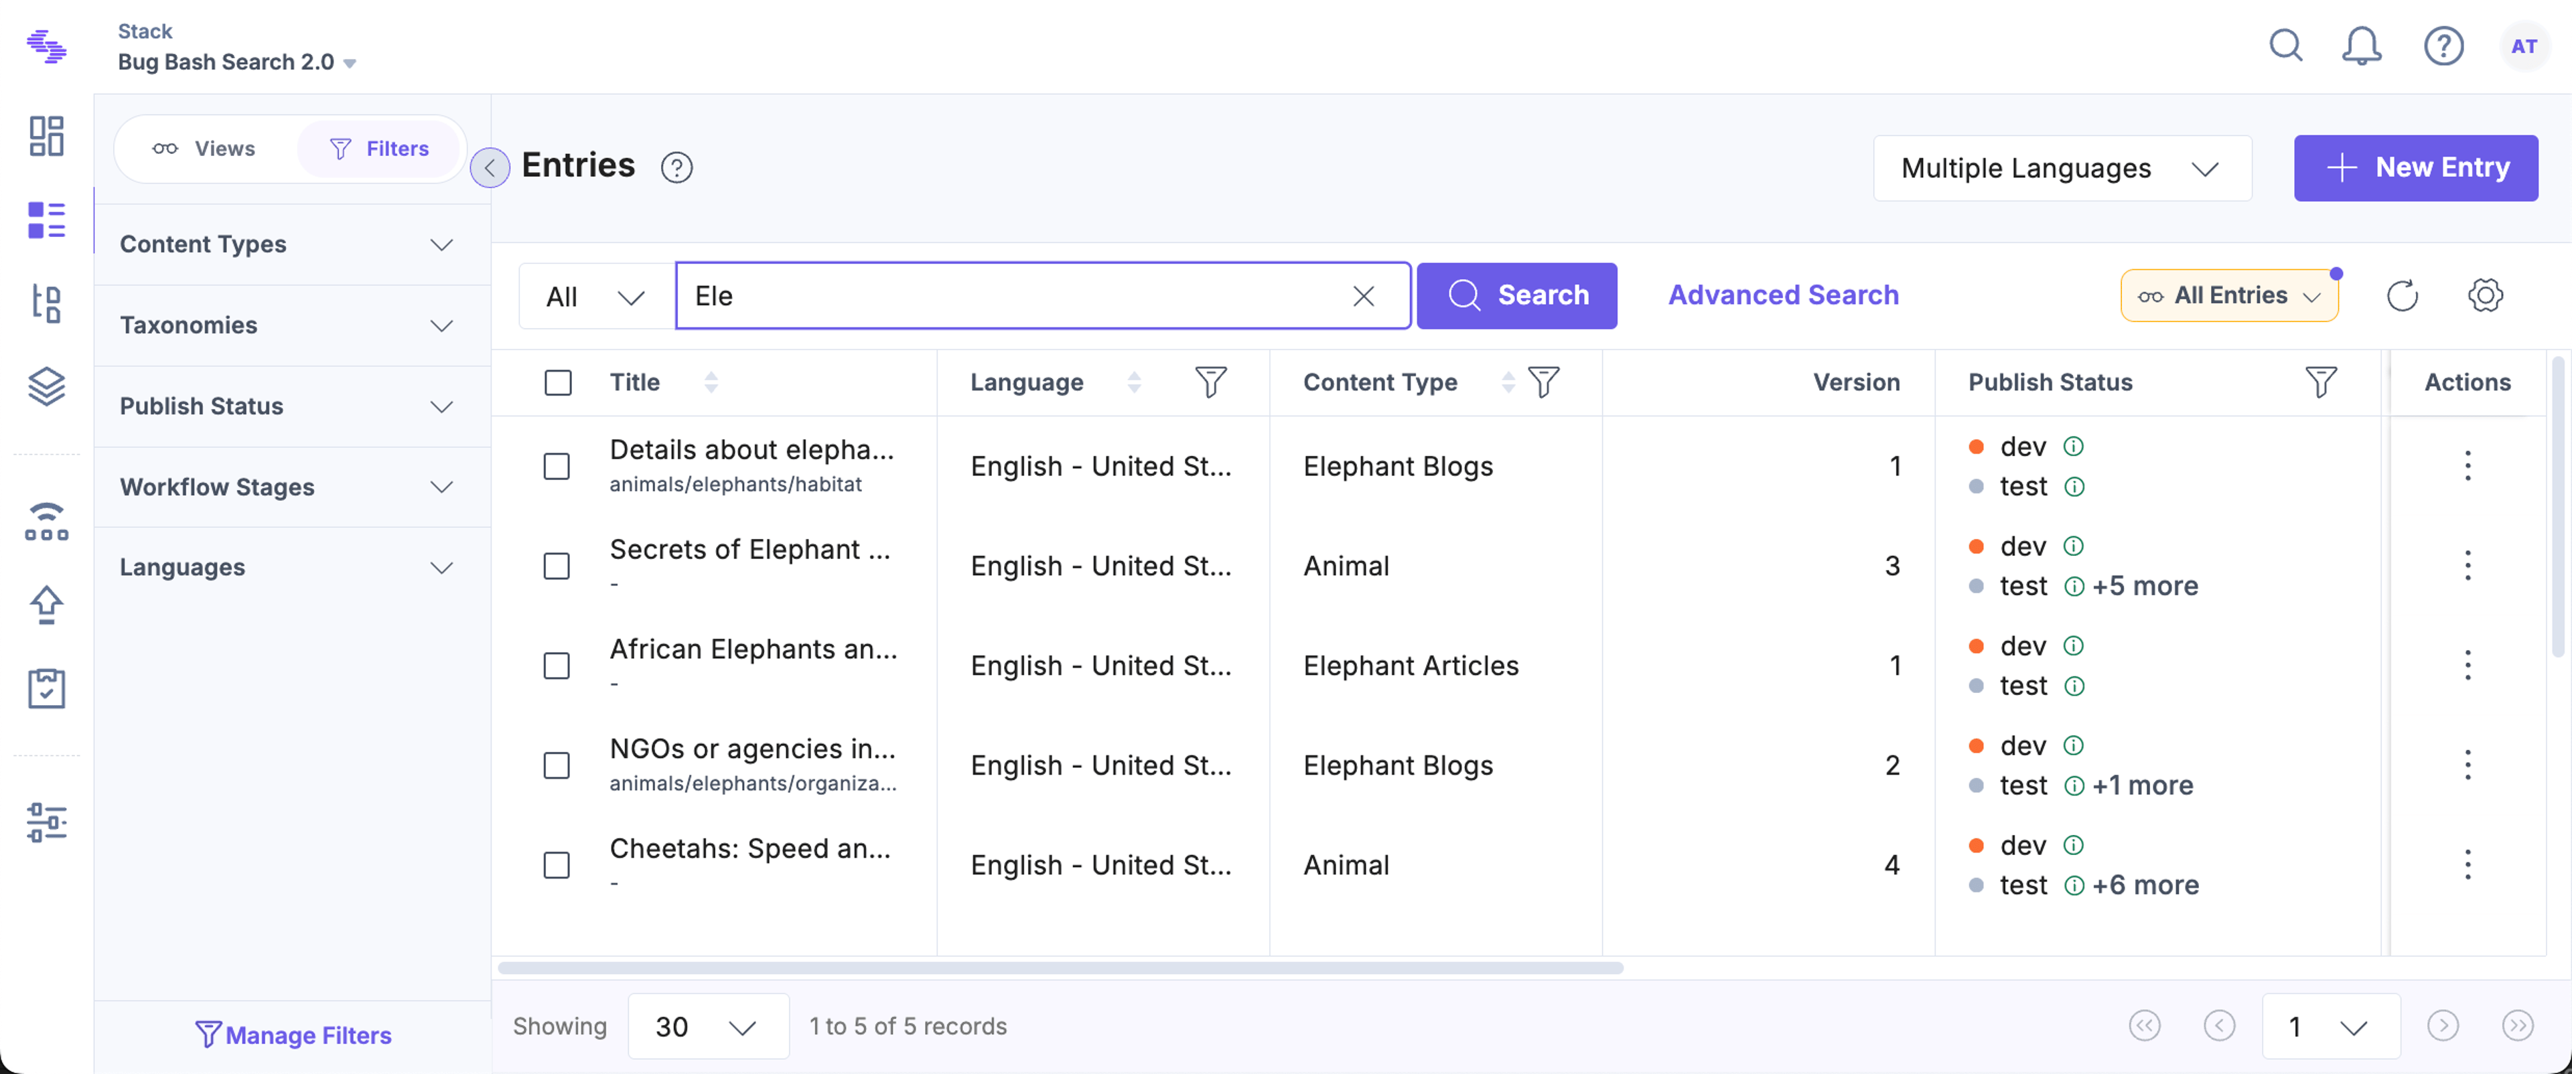Open the 30 records per page dropdown
This screenshot has height=1074, width=2572.
pyautogui.click(x=708, y=1026)
